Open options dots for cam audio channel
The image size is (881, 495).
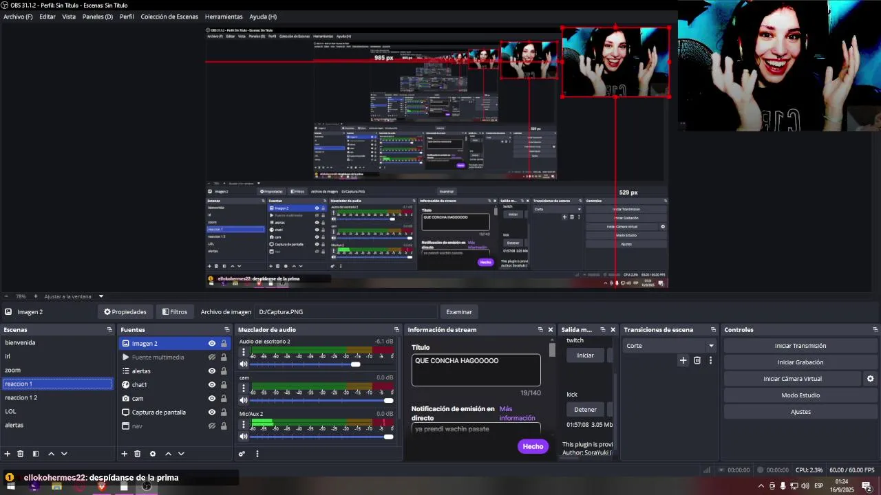tap(244, 388)
